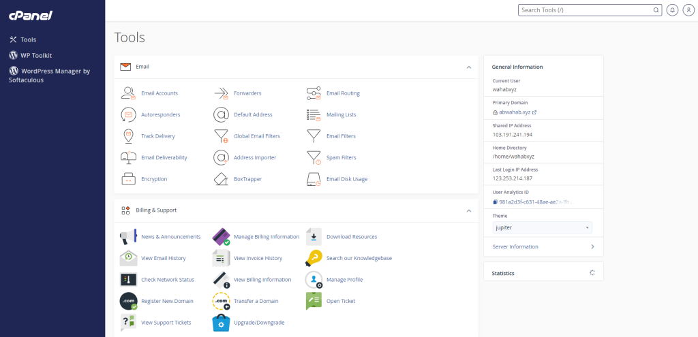This screenshot has height=337, width=698.
Task: Click the Email Accounts icon
Action: [128, 93]
